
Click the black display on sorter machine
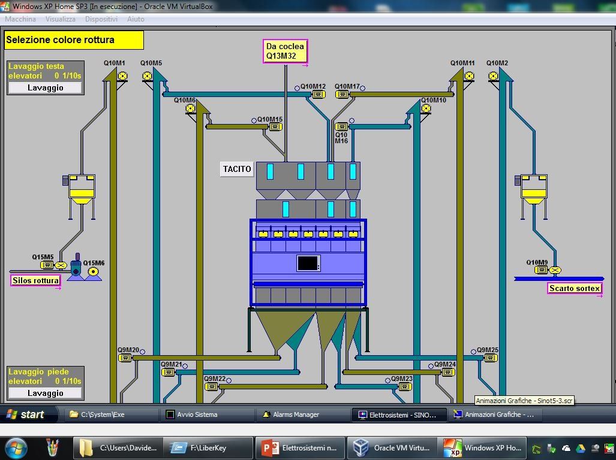[308, 263]
